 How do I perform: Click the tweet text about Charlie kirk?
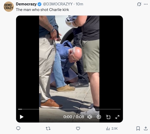click(x=42, y=10)
